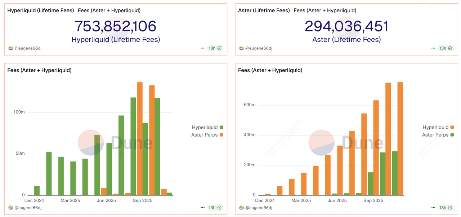Toggle the orange Hyperliquid legend series
Viewport: 461px width, 217px height.
tap(435, 127)
